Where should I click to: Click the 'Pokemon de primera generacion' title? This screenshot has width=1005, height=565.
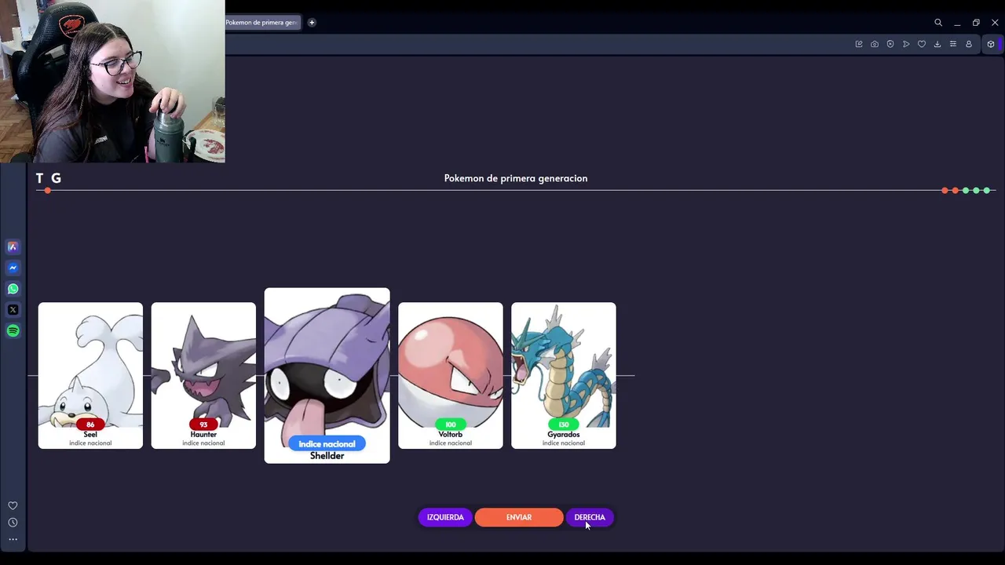pyautogui.click(x=516, y=178)
